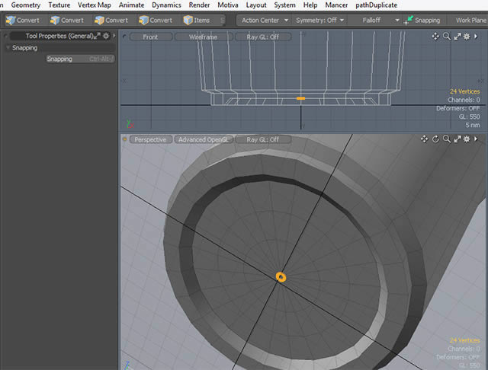The height and width of the screenshot is (370, 488).
Task: Open the Symmetry: Off dropdown
Action: tap(319, 21)
